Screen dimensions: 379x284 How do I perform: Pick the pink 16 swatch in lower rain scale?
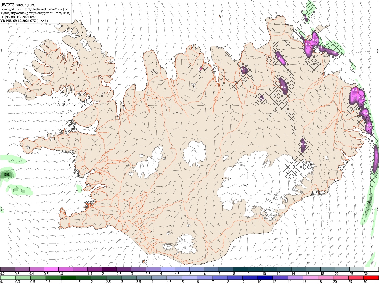click(310, 277)
